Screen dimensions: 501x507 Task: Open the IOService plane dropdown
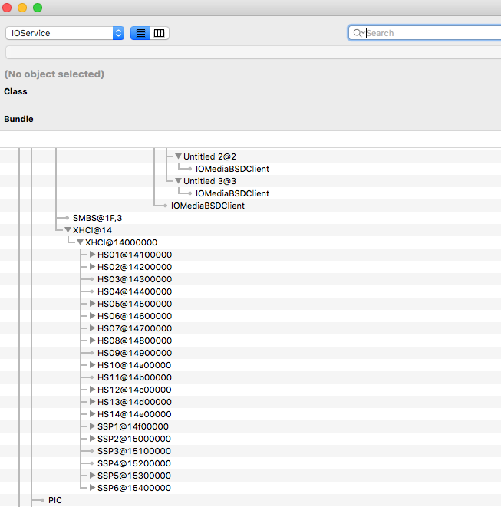click(64, 33)
